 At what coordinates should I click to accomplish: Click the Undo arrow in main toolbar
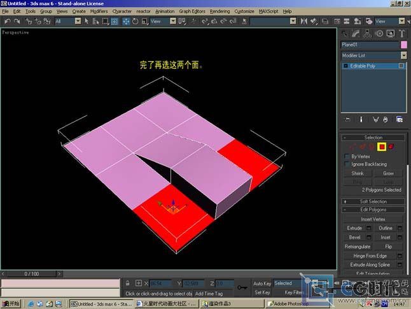[x=8, y=21]
